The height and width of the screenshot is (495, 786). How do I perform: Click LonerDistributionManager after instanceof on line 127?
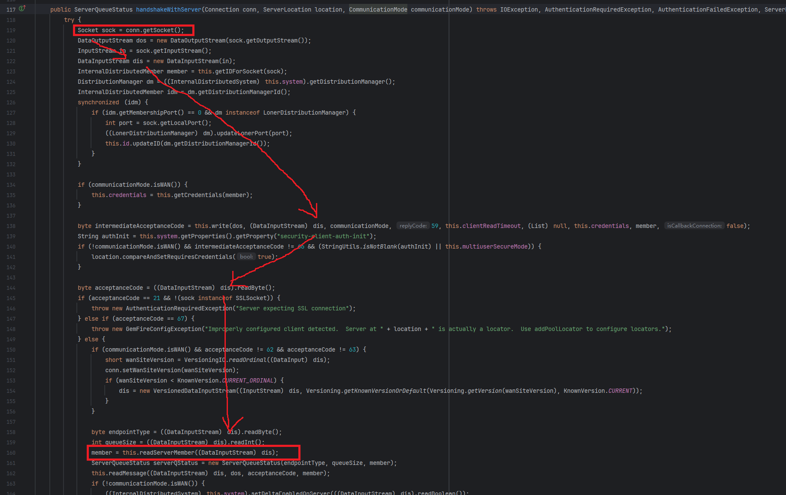(x=304, y=112)
